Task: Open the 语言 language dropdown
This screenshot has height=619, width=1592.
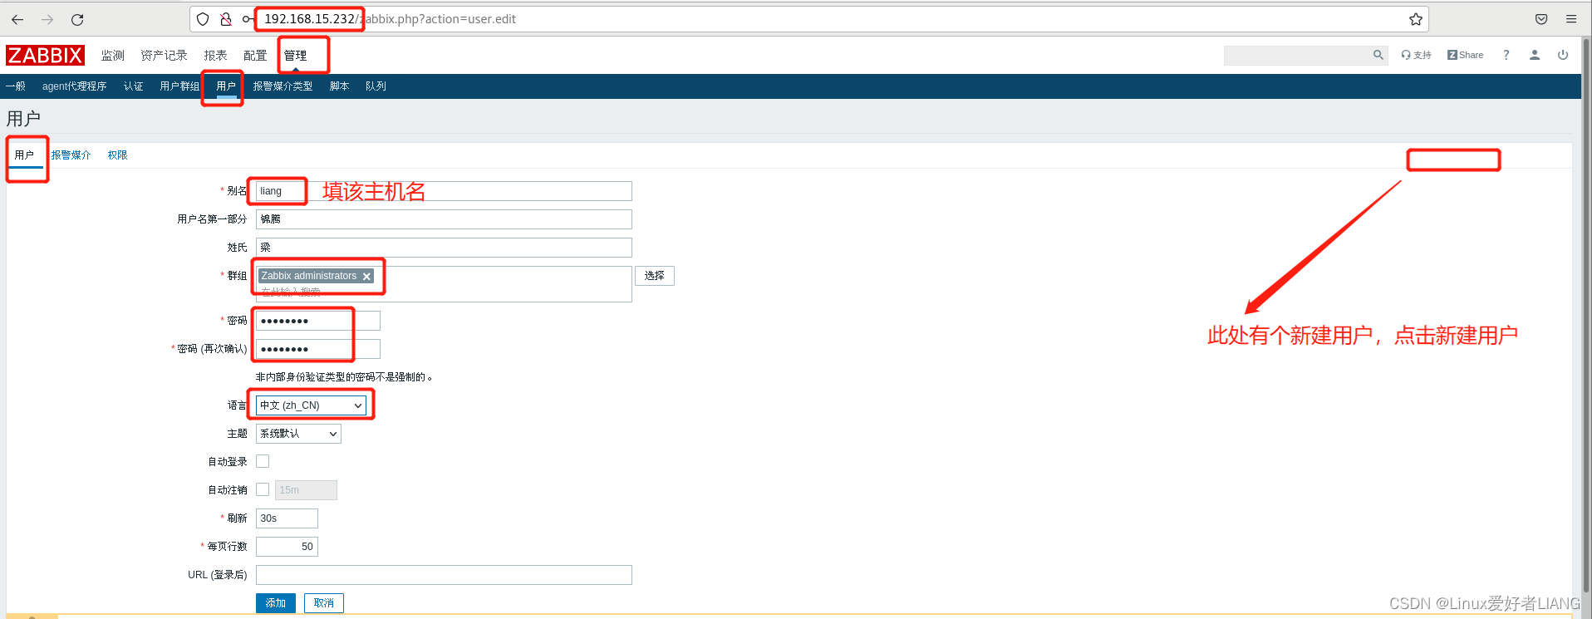Action: (311, 405)
